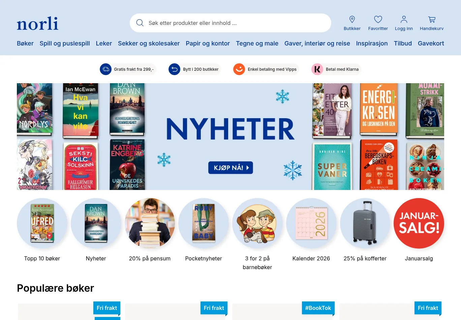Select the 25% på kofferter suitcase thumbnail
461x320 pixels.
click(365, 223)
